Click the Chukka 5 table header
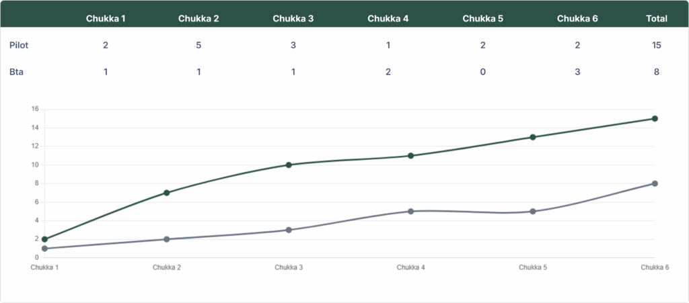 (x=482, y=18)
